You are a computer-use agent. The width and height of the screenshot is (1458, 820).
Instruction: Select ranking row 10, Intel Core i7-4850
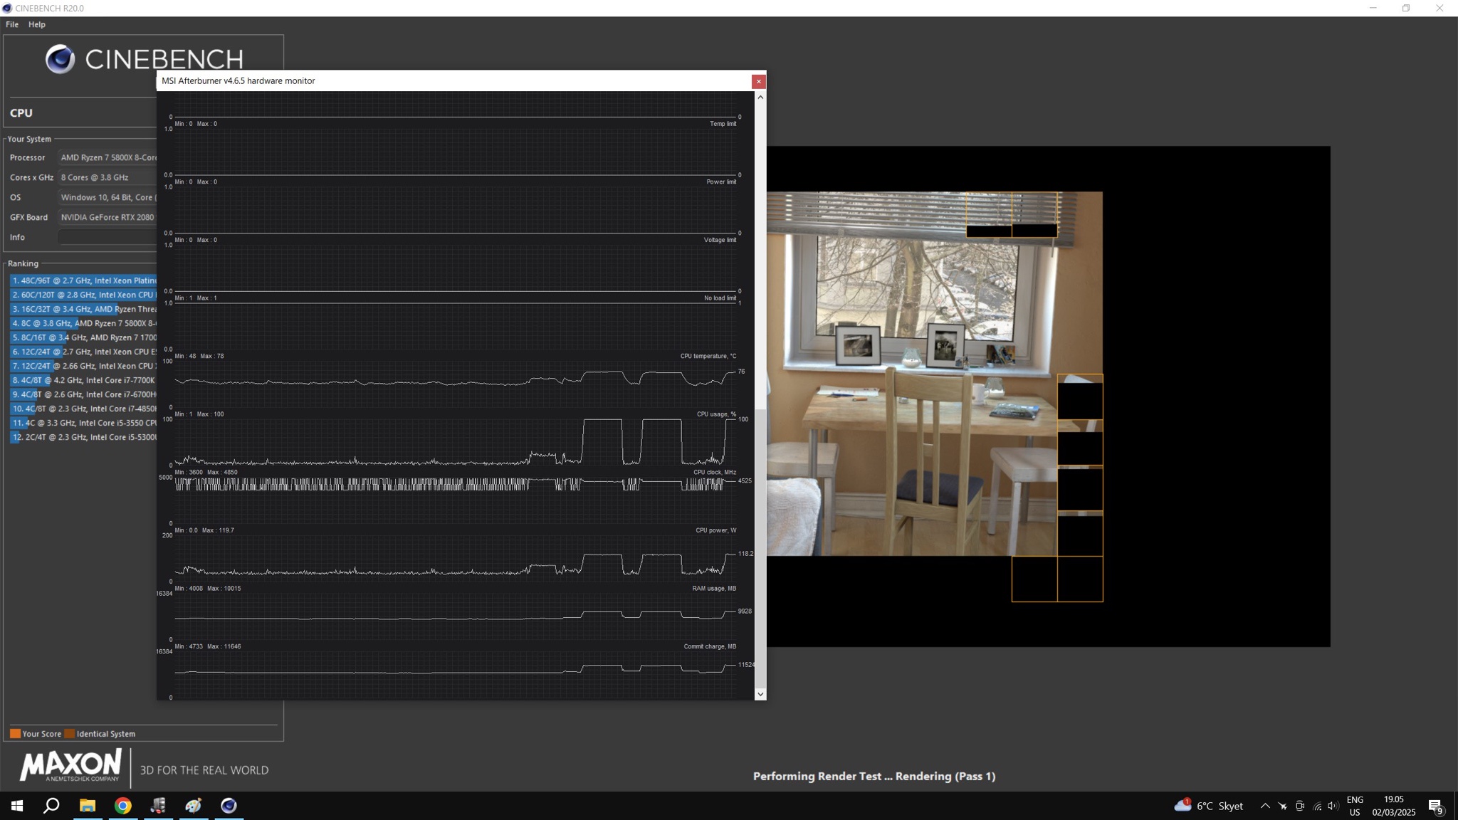click(x=83, y=409)
